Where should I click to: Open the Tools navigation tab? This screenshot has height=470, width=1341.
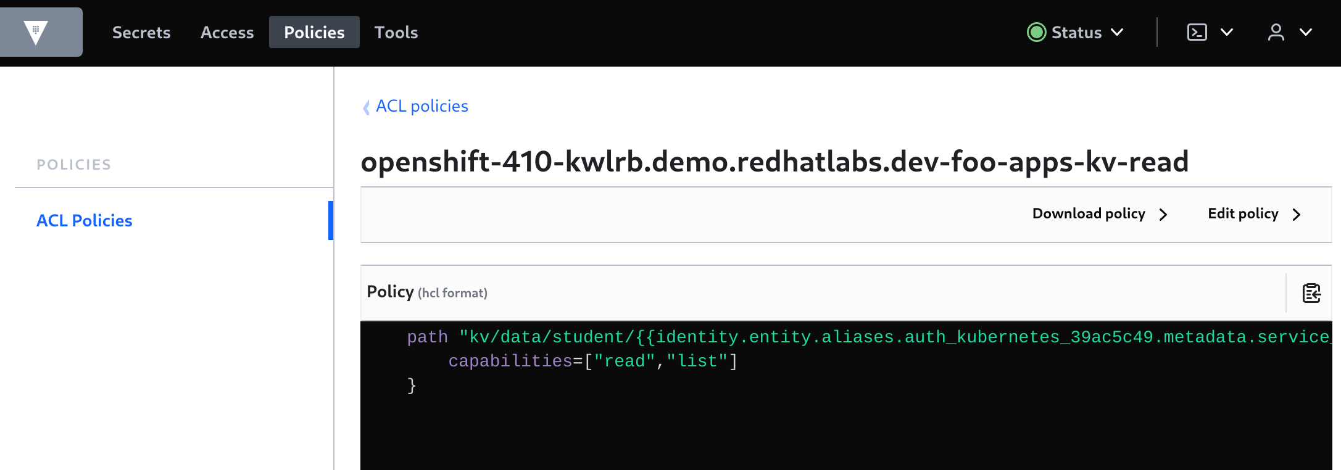(396, 32)
